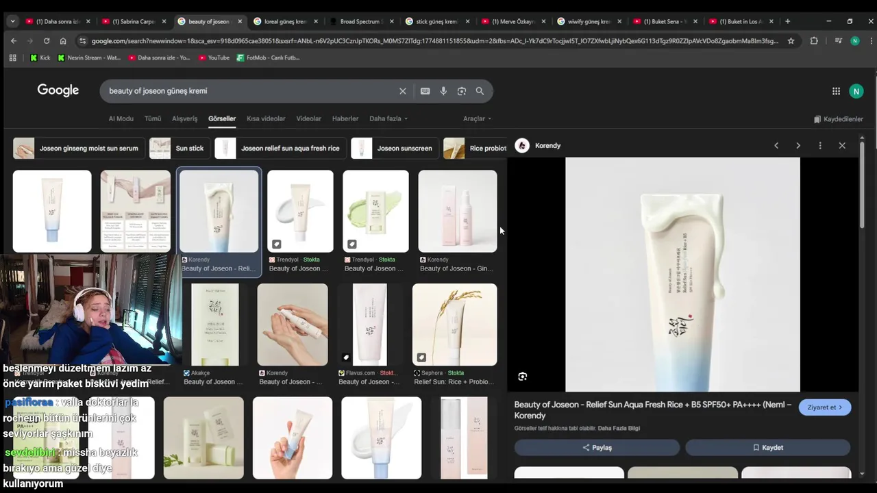Click the magnifier search icon
Viewport: 877px width, 493px height.
coord(480,91)
